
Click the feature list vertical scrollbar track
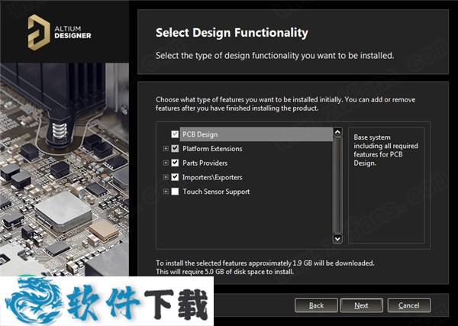coord(337,186)
